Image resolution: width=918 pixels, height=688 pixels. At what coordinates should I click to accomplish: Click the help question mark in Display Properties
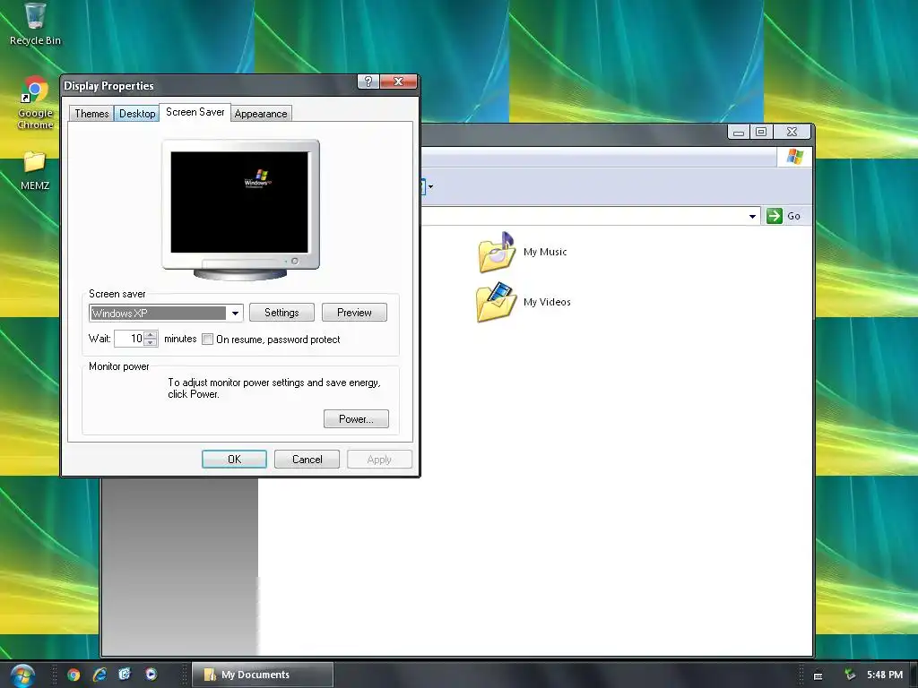click(368, 82)
